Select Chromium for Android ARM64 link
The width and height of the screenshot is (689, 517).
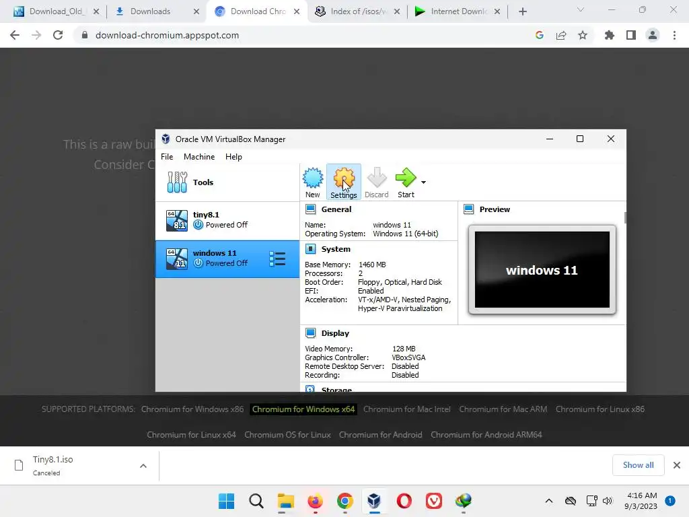pyautogui.click(x=486, y=434)
